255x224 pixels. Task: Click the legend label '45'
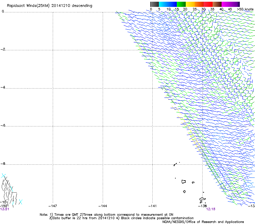click(230, 9)
